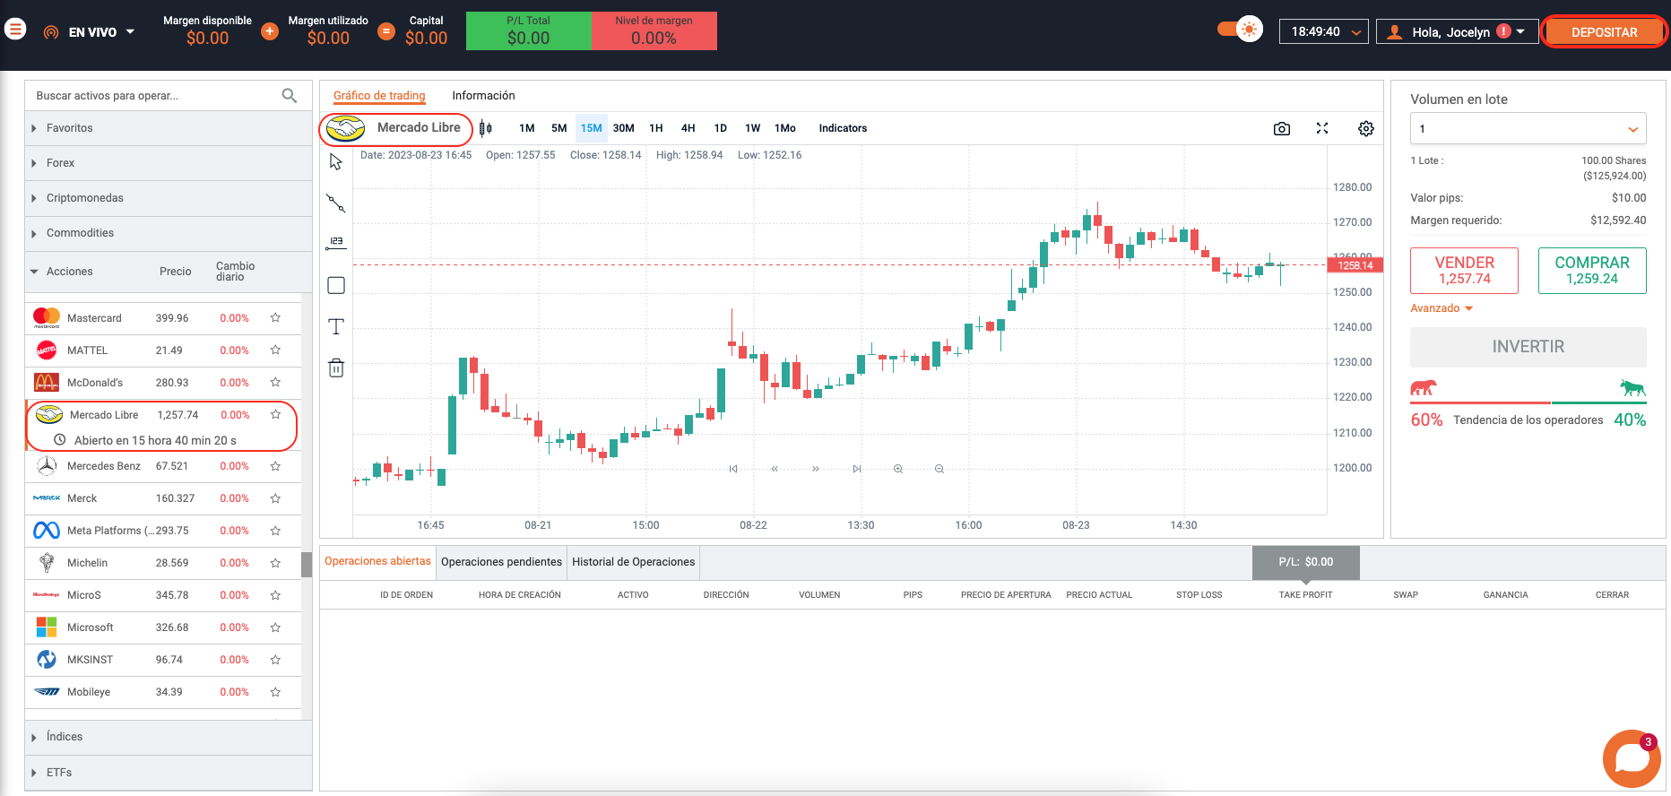This screenshot has height=796, width=1671.
Task: Jump chart to the latest candle
Action: pyautogui.click(x=857, y=469)
